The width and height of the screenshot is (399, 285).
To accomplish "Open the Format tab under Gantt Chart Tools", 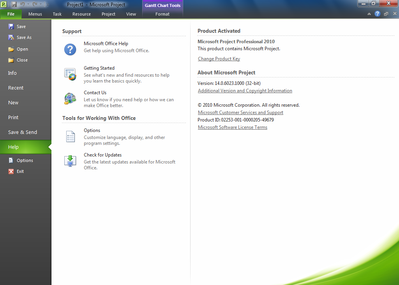I will (162, 14).
